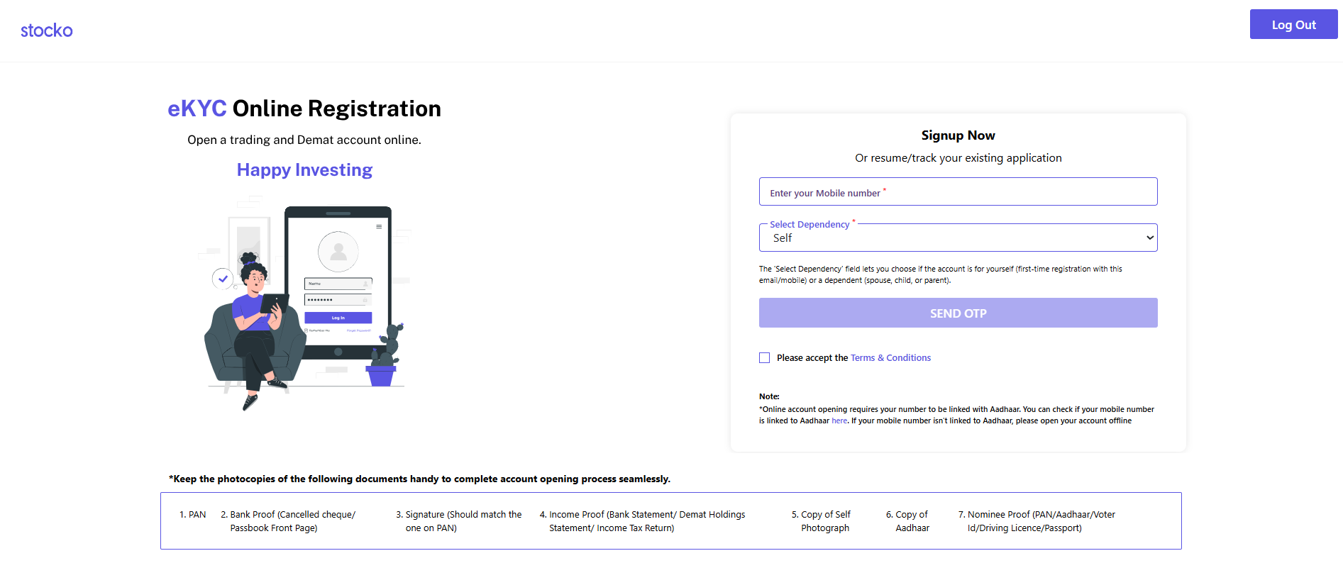Click the purple checkmark circle in the illustration
The image size is (1343, 585).
[223, 279]
